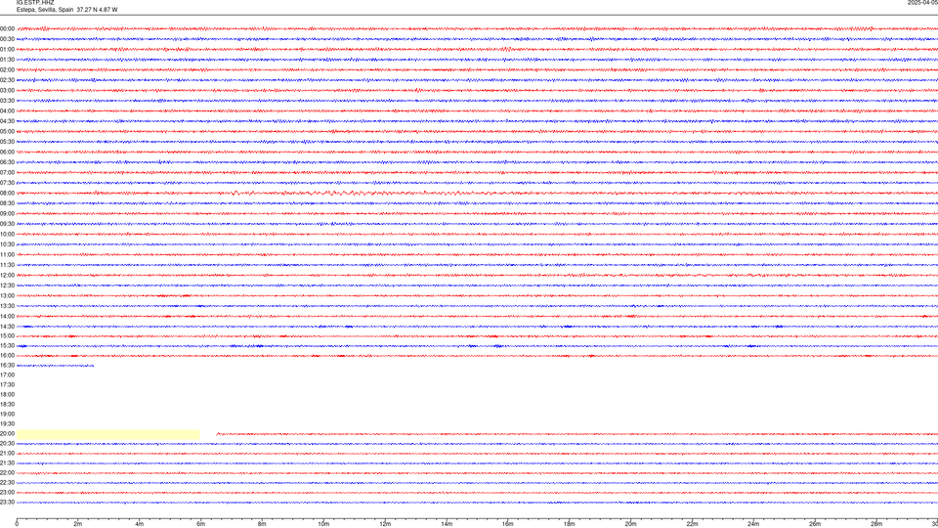Click the 20m tick on the time axis
The image size is (938, 528).
tap(630, 524)
